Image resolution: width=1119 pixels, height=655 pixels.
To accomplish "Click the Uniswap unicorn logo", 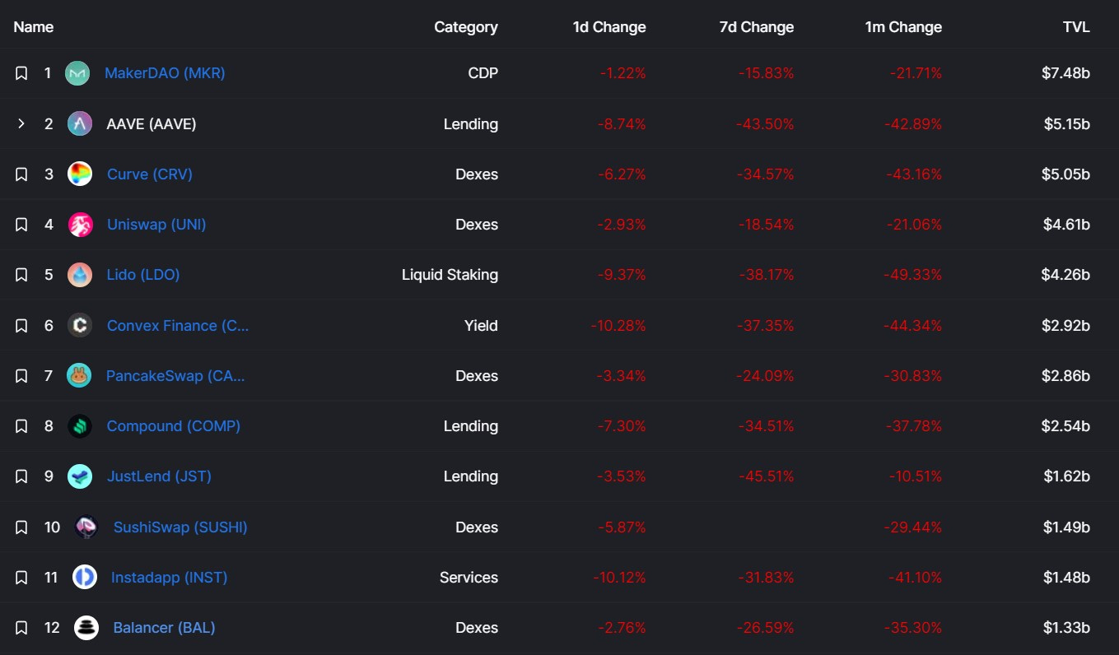I will pyautogui.click(x=80, y=224).
